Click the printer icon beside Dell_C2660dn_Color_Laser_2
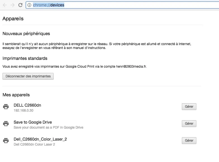The height and width of the screenshot is (162, 219). [x=6, y=141]
